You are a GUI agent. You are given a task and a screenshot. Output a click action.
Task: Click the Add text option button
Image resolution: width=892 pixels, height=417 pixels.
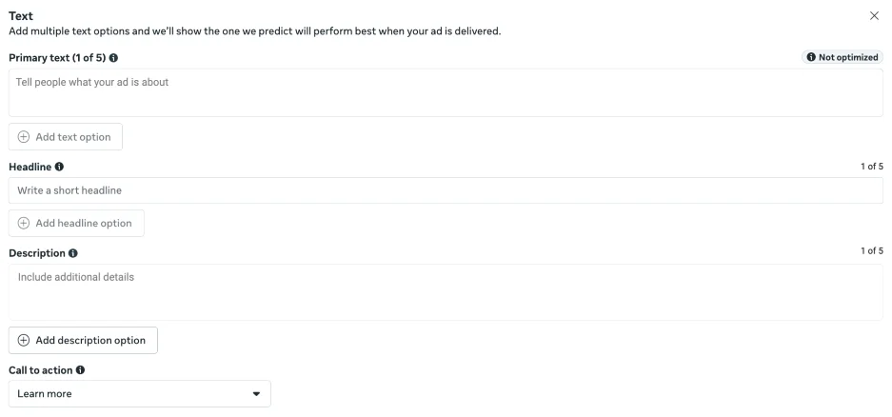coord(66,137)
